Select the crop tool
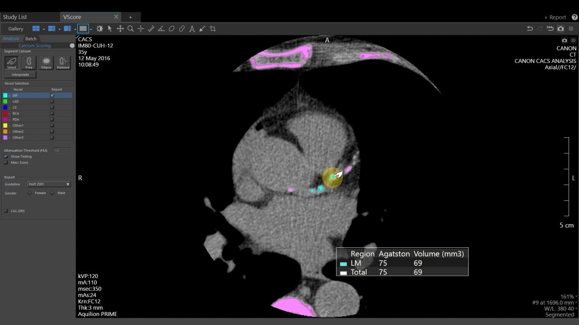 click(213, 28)
